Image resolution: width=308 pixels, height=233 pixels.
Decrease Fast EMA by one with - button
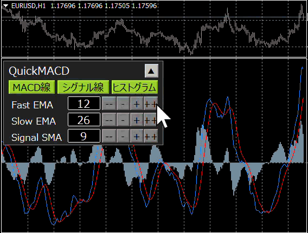[x=123, y=103]
